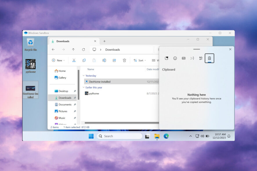Open the Recycle Bin desktop icon
Image resolution: width=257 pixels, height=171 pixels.
[x=30, y=45]
